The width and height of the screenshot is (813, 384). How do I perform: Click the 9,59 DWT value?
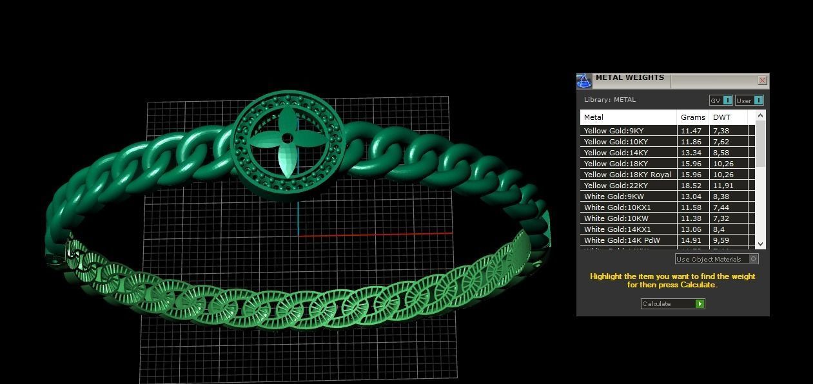coord(721,240)
